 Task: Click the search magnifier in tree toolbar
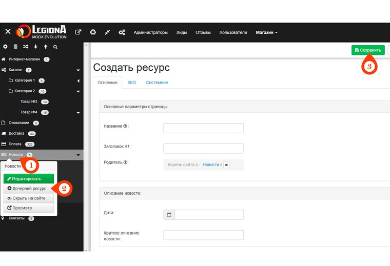(x=55, y=47)
